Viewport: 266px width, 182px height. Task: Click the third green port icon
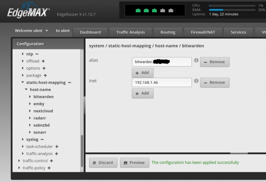click(x=154, y=11)
